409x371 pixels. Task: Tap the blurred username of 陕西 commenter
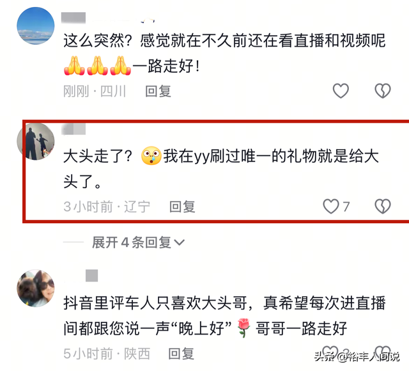(91, 276)
